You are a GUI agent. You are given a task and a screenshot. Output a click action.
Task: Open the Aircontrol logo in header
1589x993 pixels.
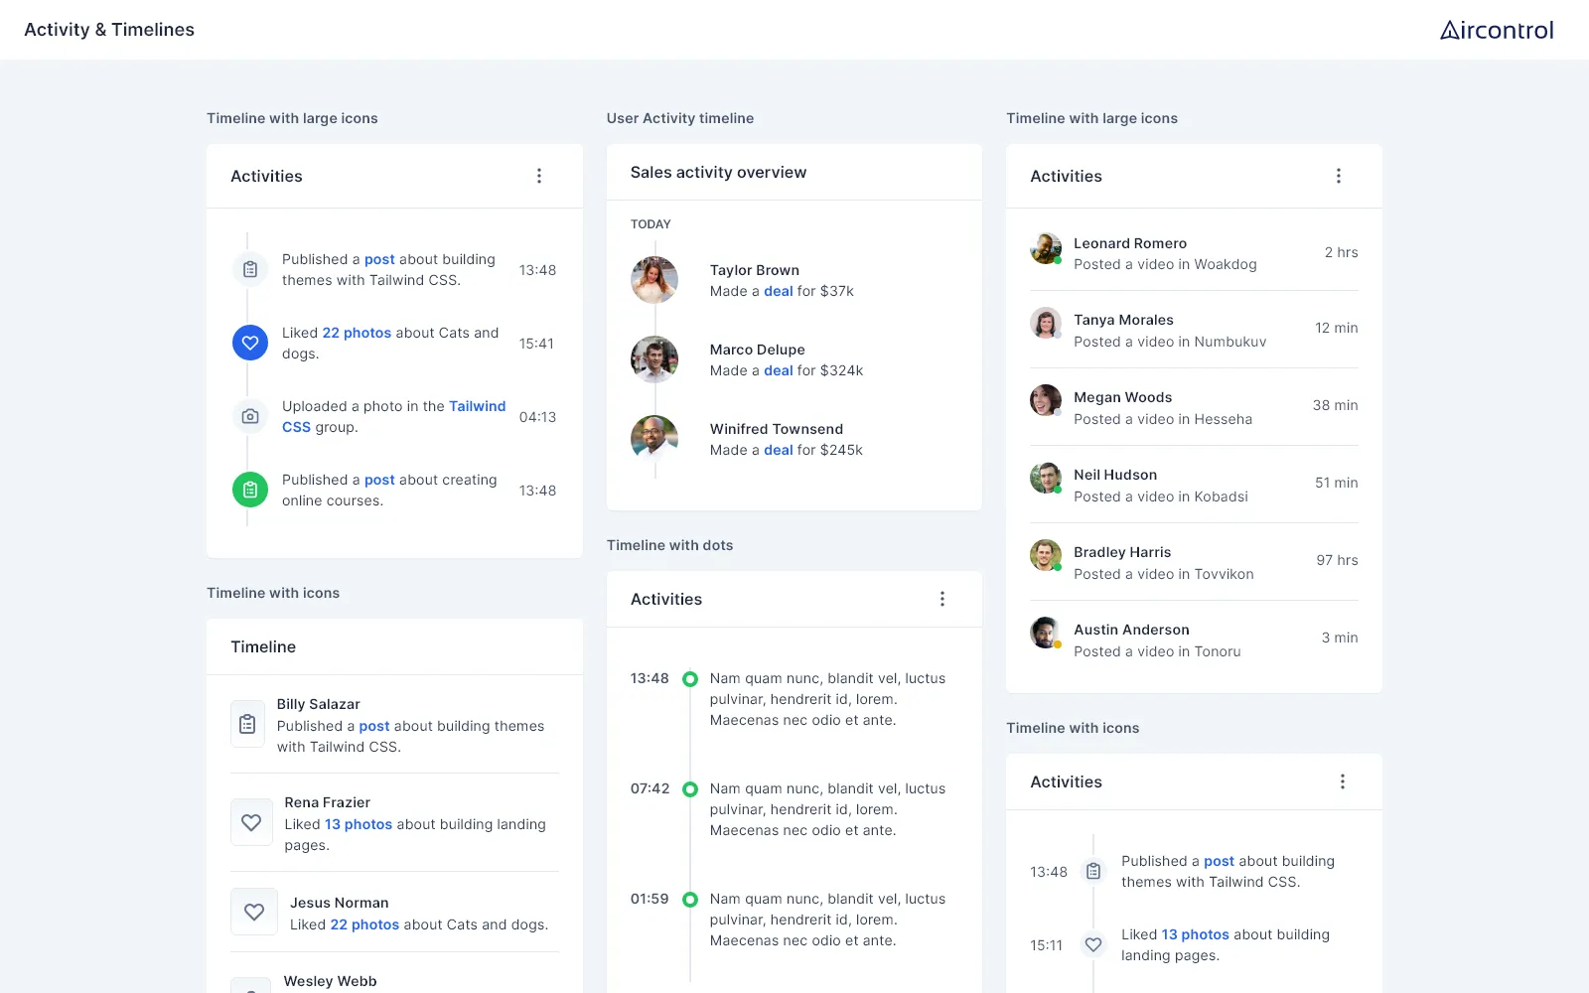click(x=1497, y=30)
